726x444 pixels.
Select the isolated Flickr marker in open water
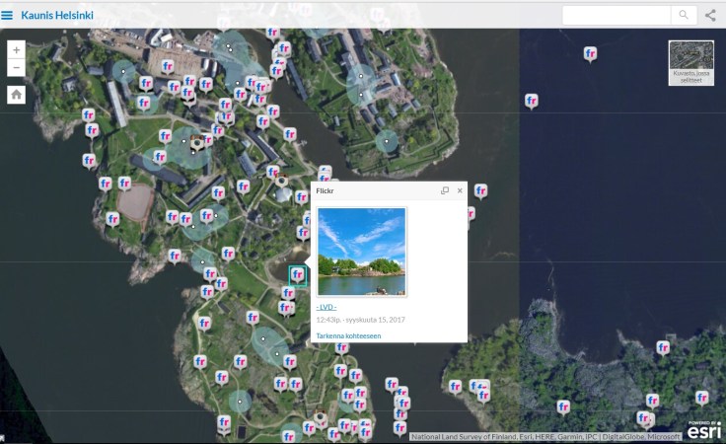(x=590, y=53)
